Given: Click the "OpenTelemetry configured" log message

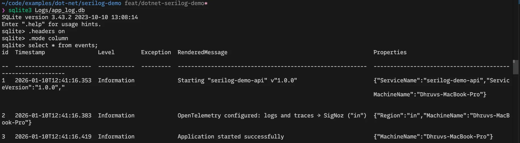Looking at the screenshot, I should coord(272,116).
